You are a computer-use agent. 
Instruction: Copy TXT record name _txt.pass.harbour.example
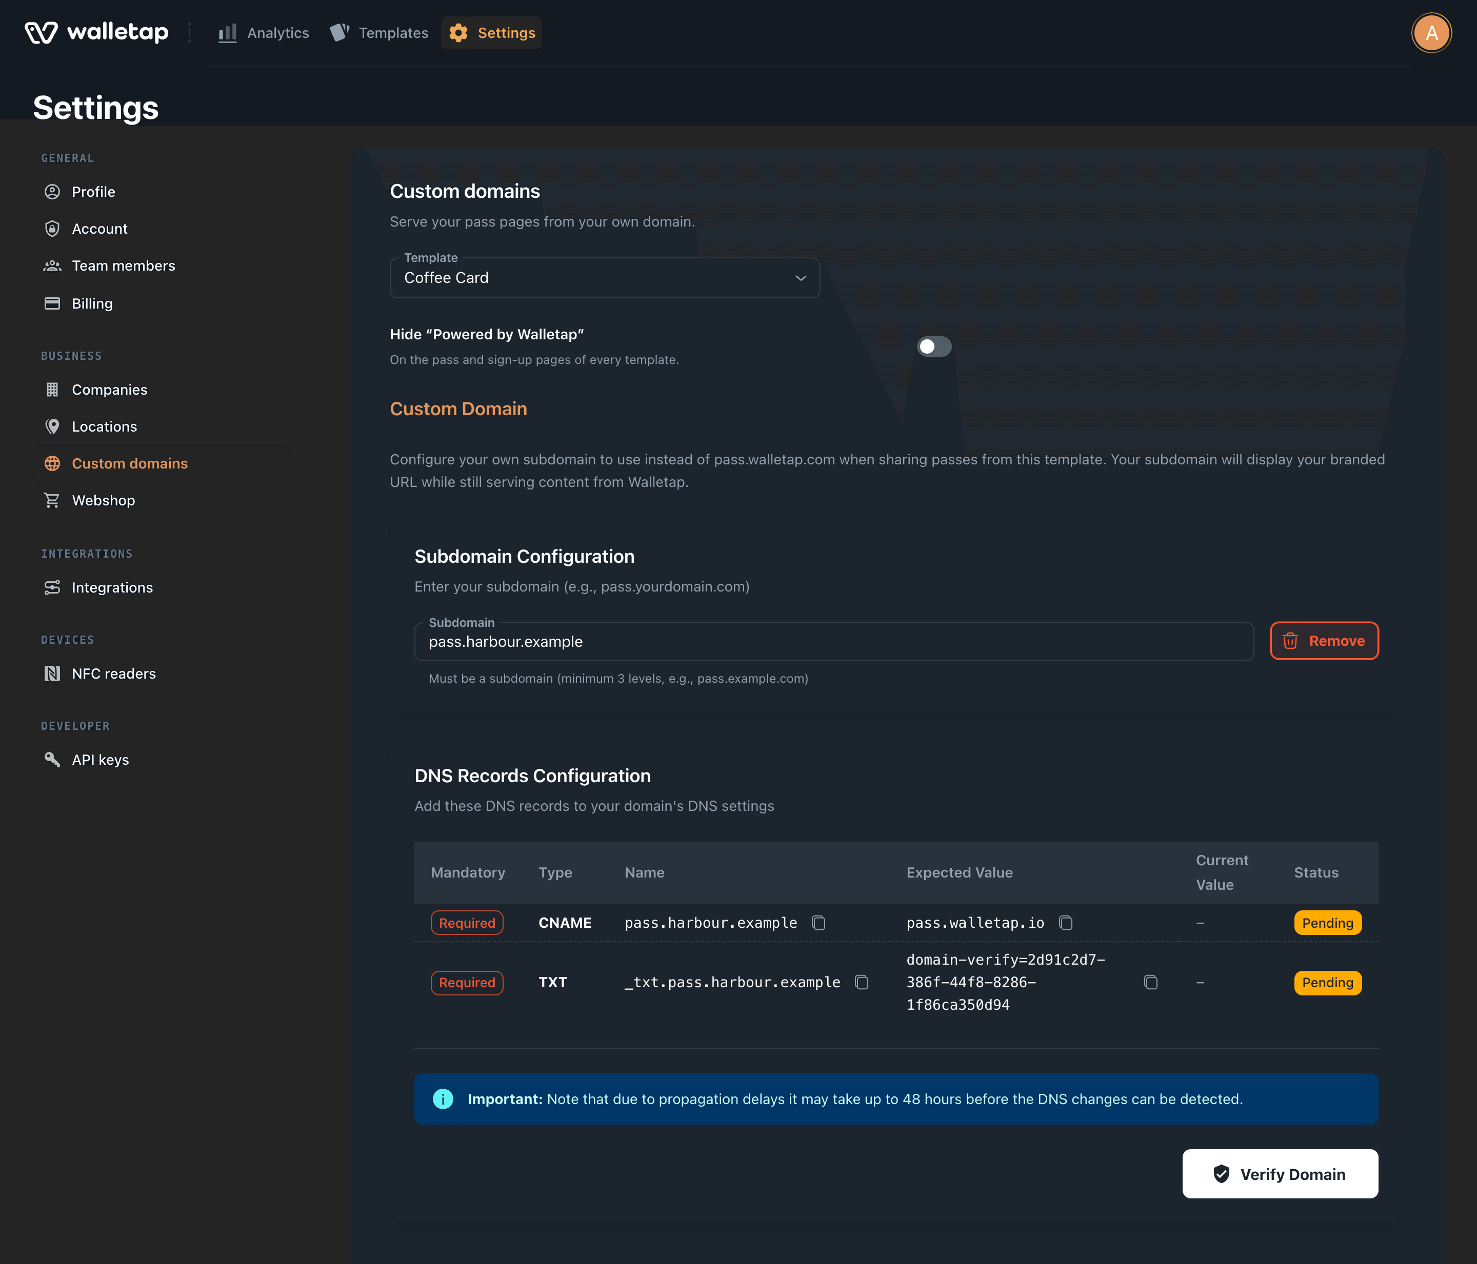(x=862, y=983)
